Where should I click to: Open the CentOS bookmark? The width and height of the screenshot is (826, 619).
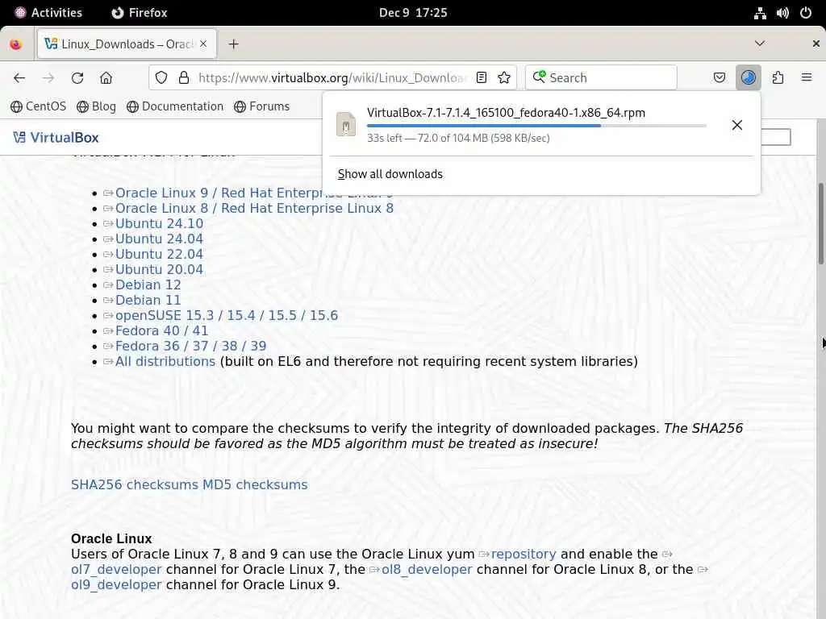point(39,106)
